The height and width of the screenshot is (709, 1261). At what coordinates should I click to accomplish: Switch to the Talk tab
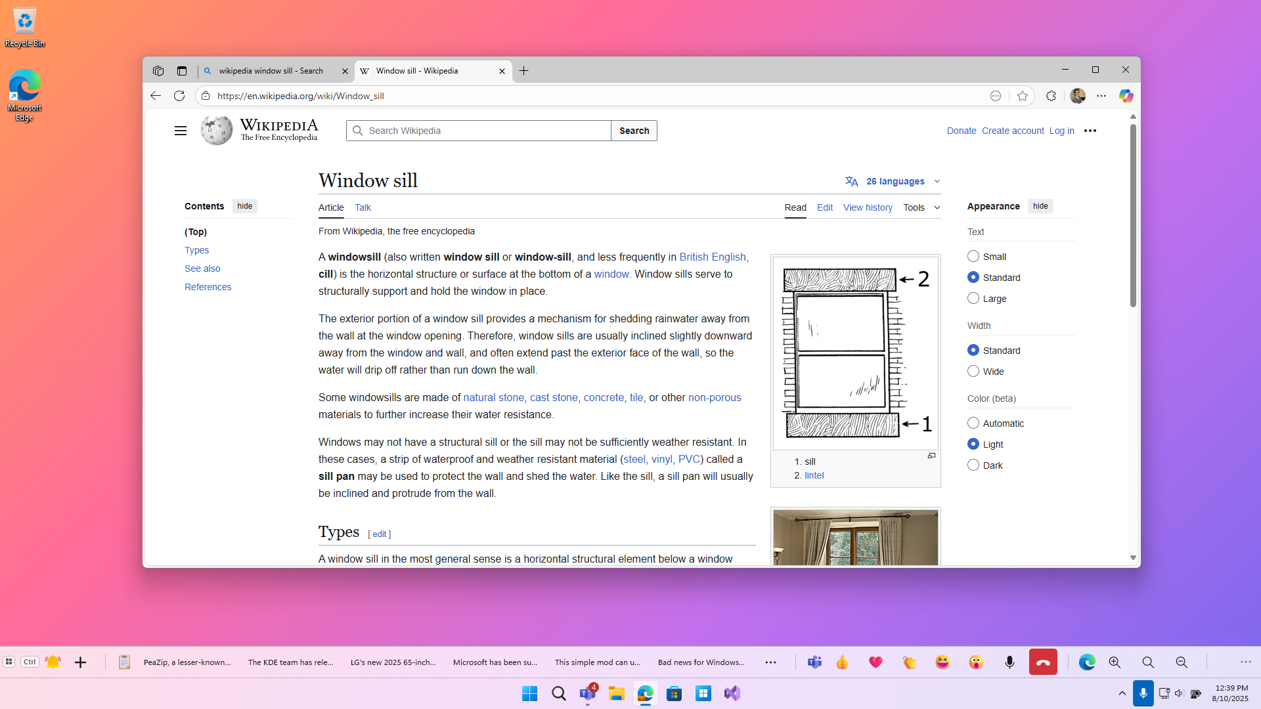[362, 207]
